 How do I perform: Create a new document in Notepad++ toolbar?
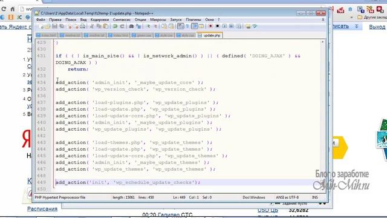pyautogui.click(x=42, y=26)
